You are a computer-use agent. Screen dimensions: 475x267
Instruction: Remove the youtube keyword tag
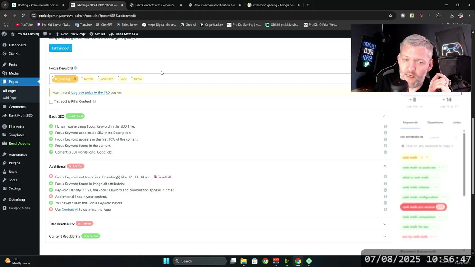pos(98,77)
